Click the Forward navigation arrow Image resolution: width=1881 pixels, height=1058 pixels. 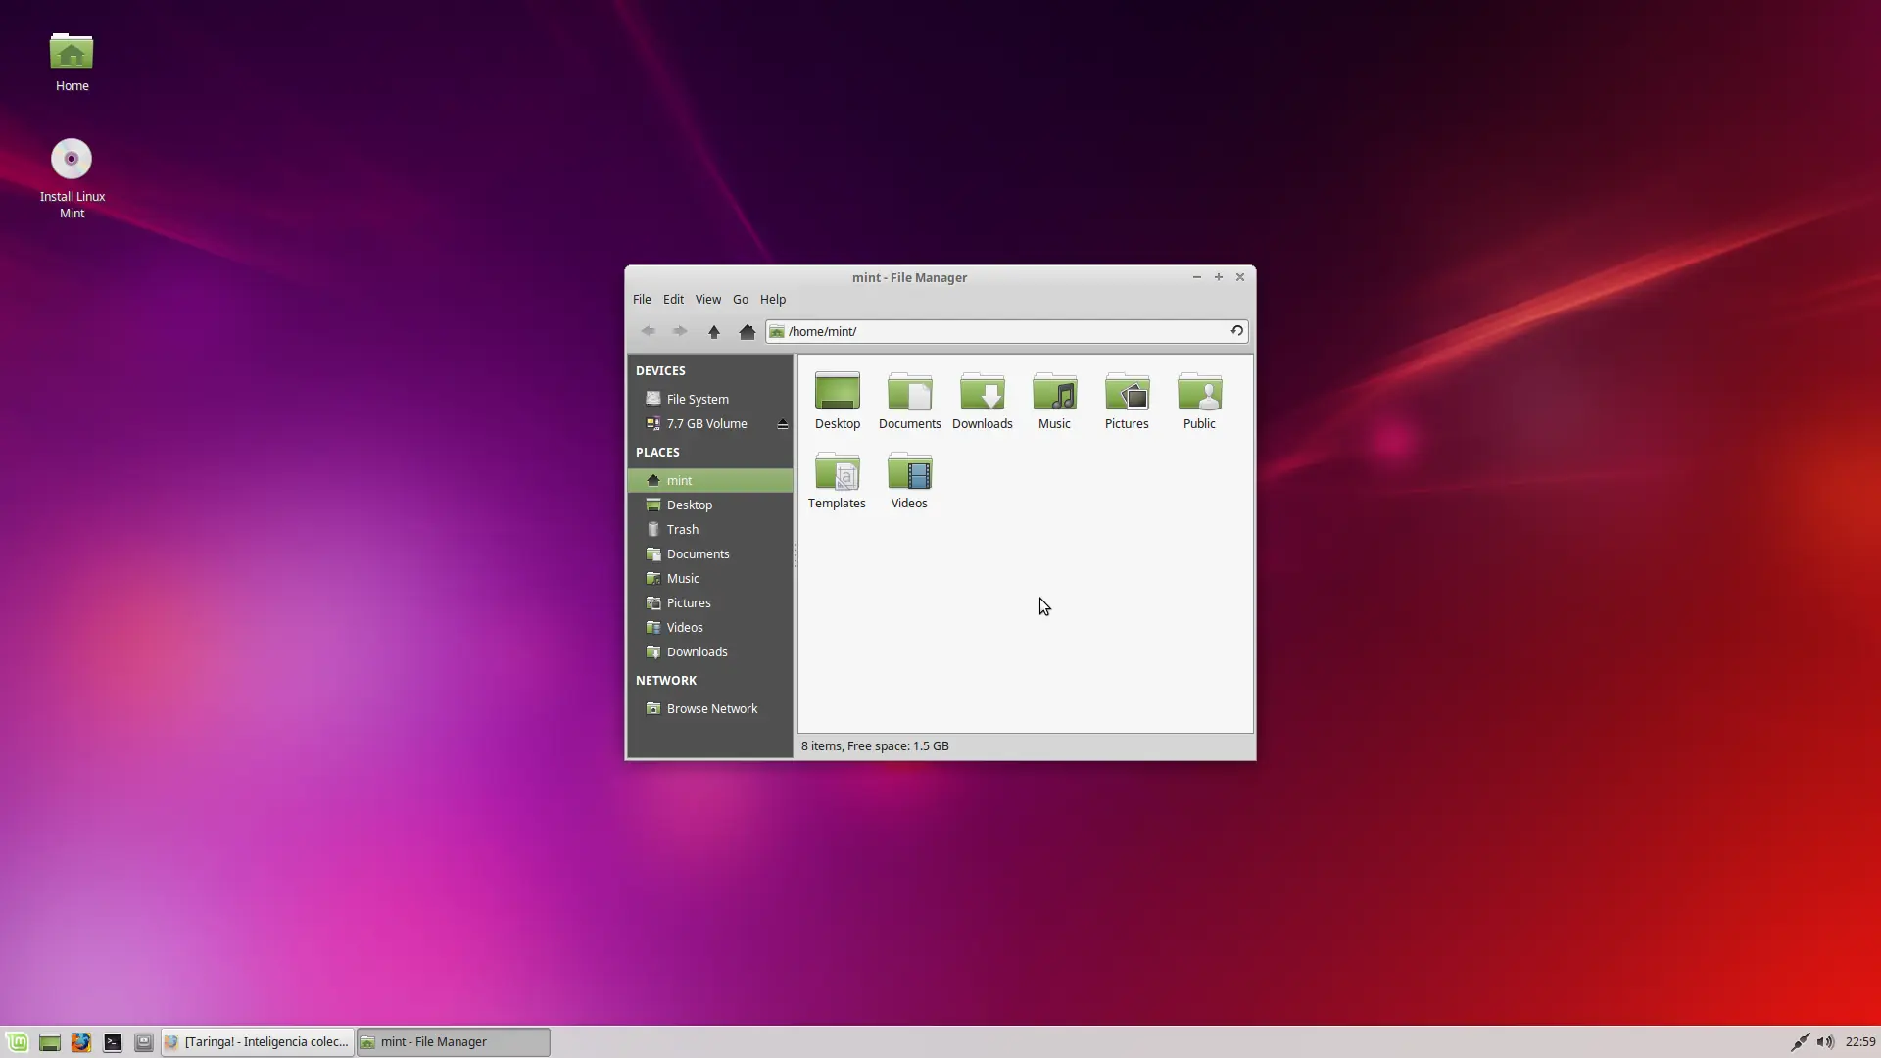coord(680,331)
